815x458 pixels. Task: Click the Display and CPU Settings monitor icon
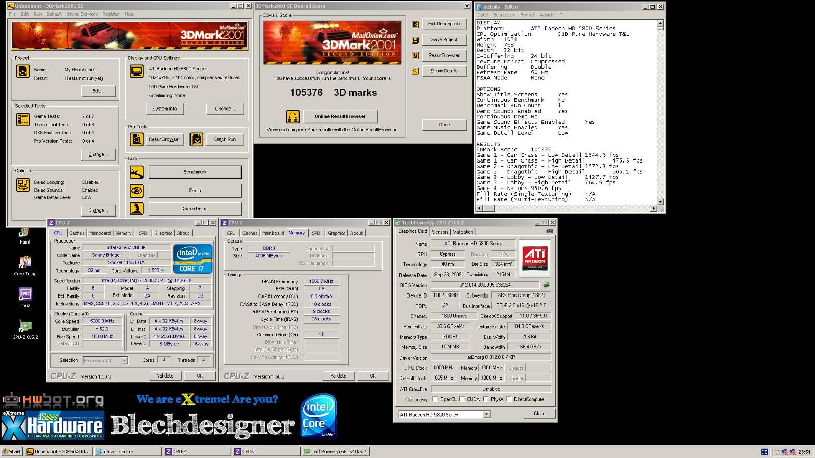tap(137, 71)
